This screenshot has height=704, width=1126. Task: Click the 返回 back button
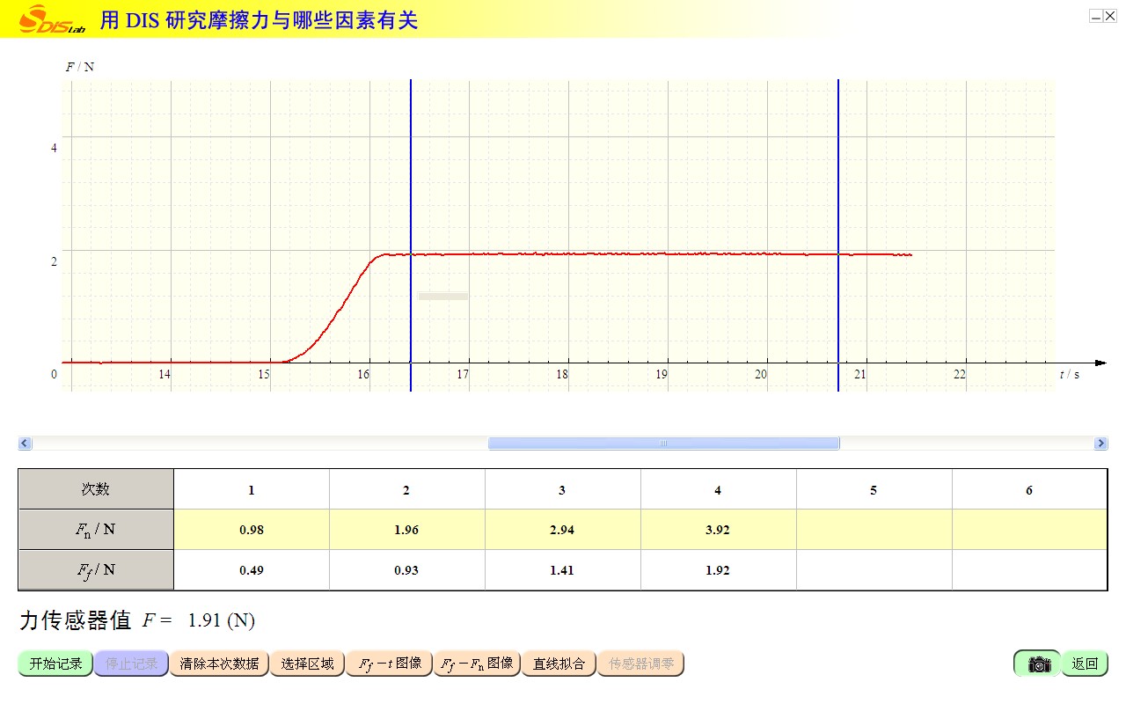(1085, 664)
